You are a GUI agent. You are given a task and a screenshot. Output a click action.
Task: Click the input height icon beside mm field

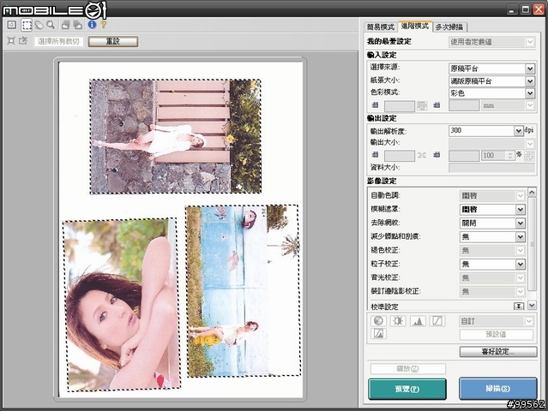[437, 105]
